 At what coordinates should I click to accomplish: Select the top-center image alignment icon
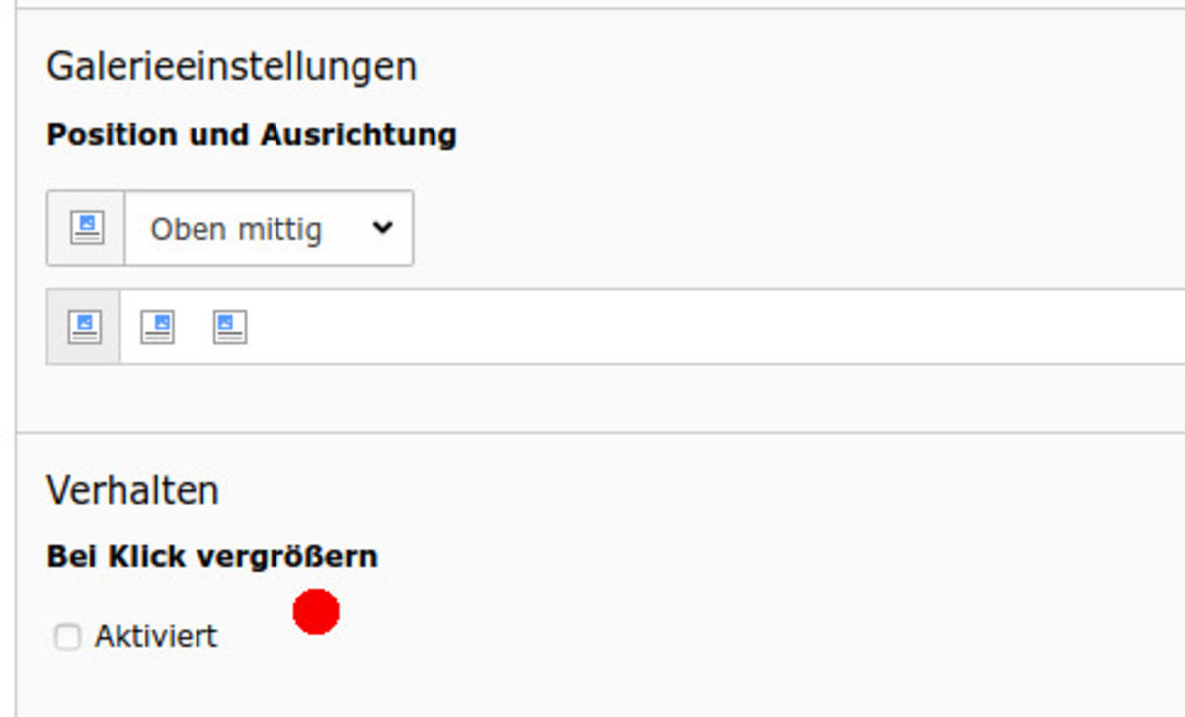(x=84, y=327)
